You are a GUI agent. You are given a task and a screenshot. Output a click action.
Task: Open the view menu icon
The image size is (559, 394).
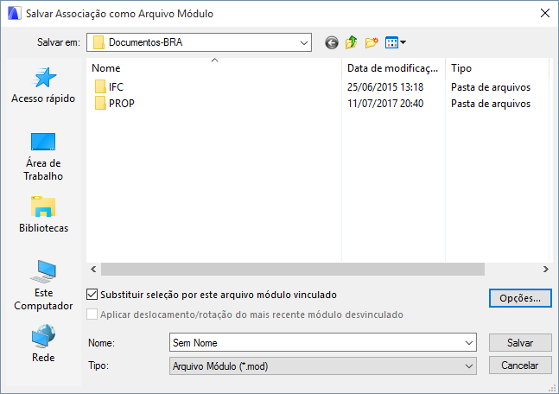pos(396,43)
